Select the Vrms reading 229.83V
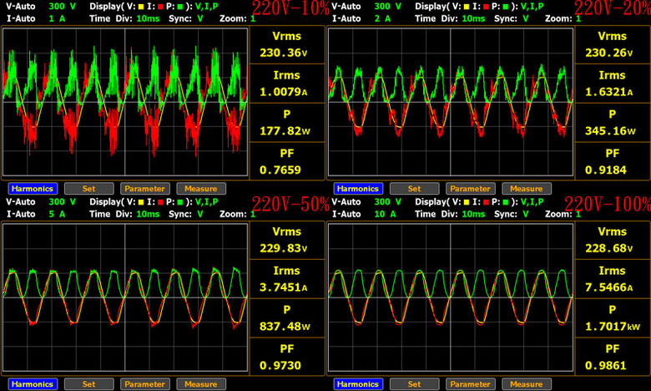Viewport: 651px width, 391px height. [283, 248]
